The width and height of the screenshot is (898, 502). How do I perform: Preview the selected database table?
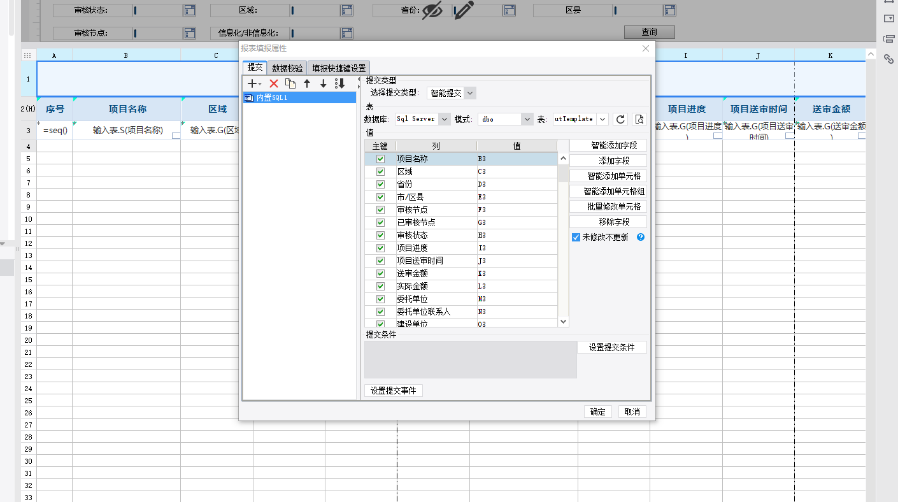[639, 119]
